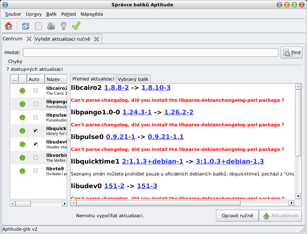Close the Centrum tab with its X
The height and width of the screenshot is (234, 307).
29,39
